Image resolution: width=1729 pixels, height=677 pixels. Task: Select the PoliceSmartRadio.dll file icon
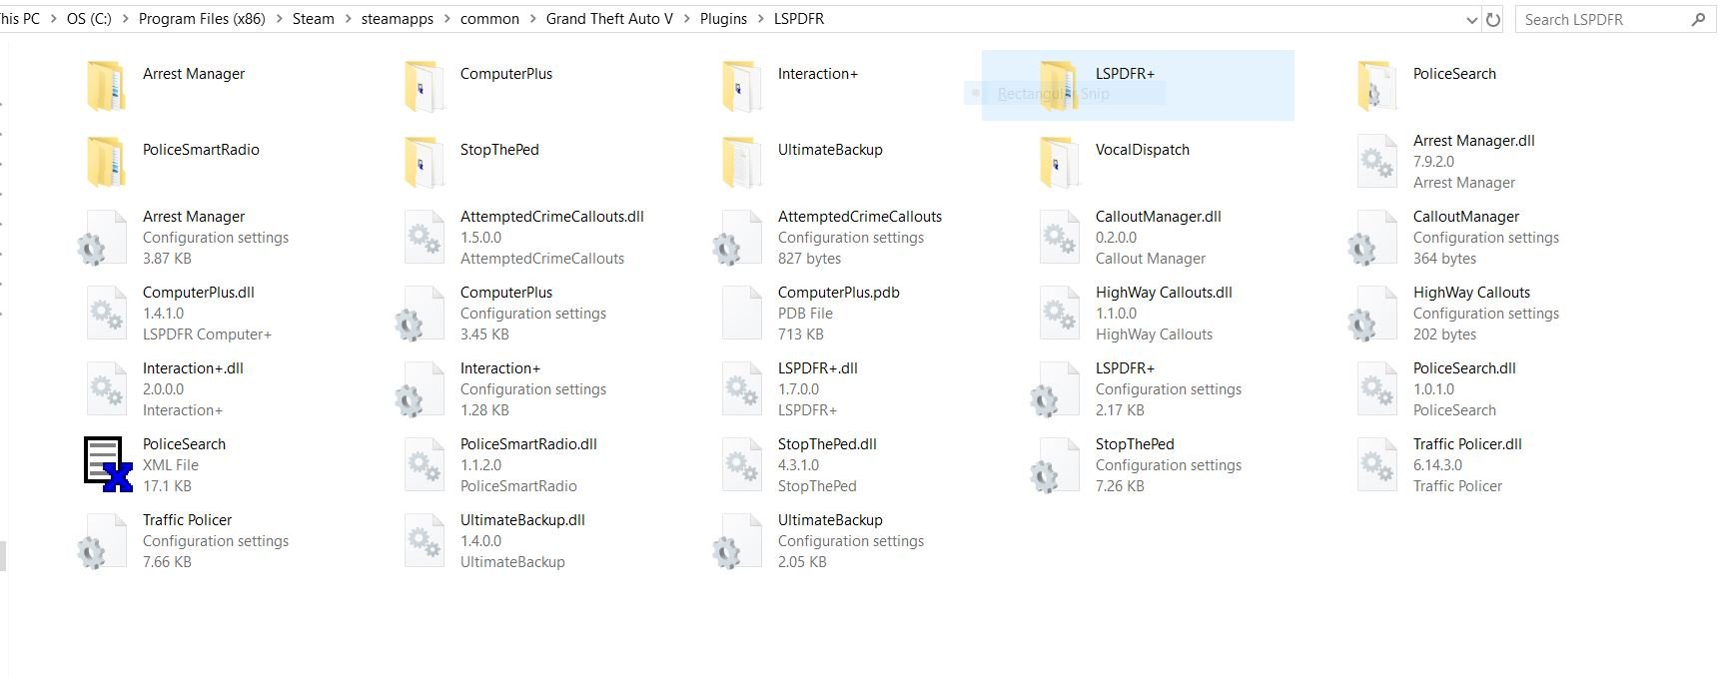(424, 464)
